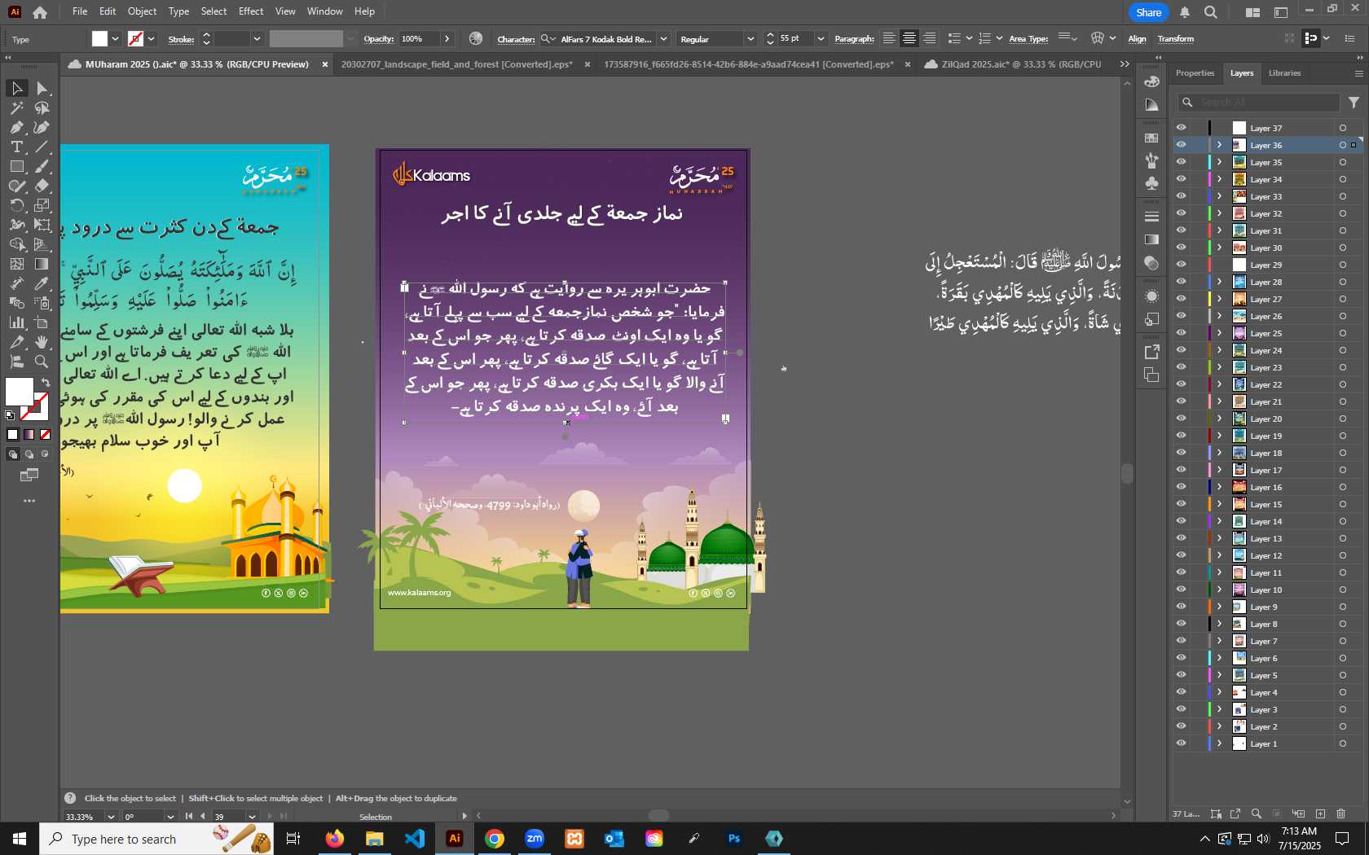Screen dimensions: 1369x855
Task: Select the Curvature tool
Action: tap(42, 127)
